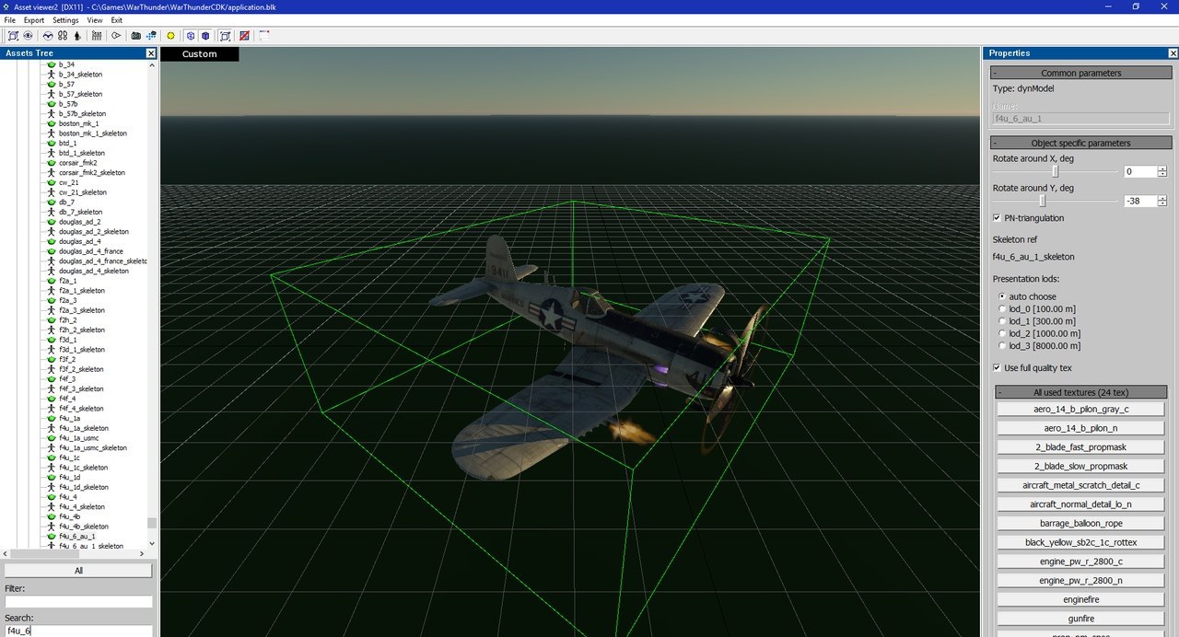Open the View menu
The height and width of the screenshot is (637, 1179).
point(95,19)
